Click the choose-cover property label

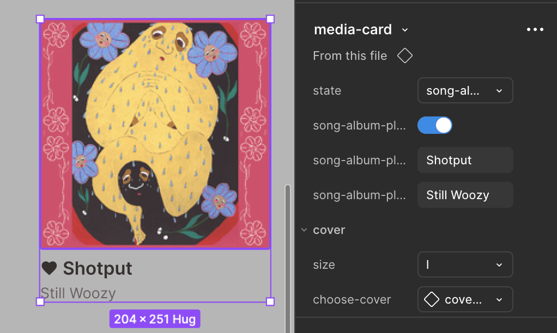pos(352,299)
